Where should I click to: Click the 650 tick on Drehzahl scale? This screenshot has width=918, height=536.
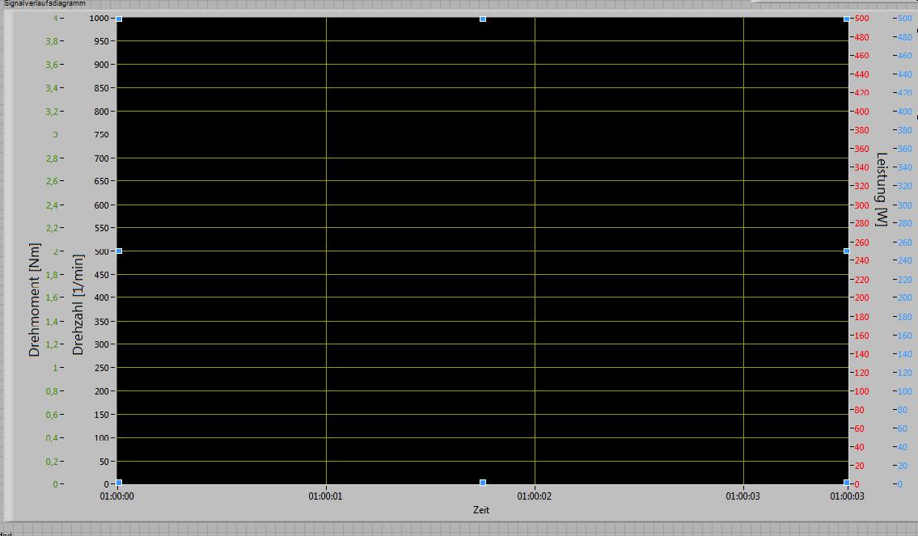click(101, 181)
